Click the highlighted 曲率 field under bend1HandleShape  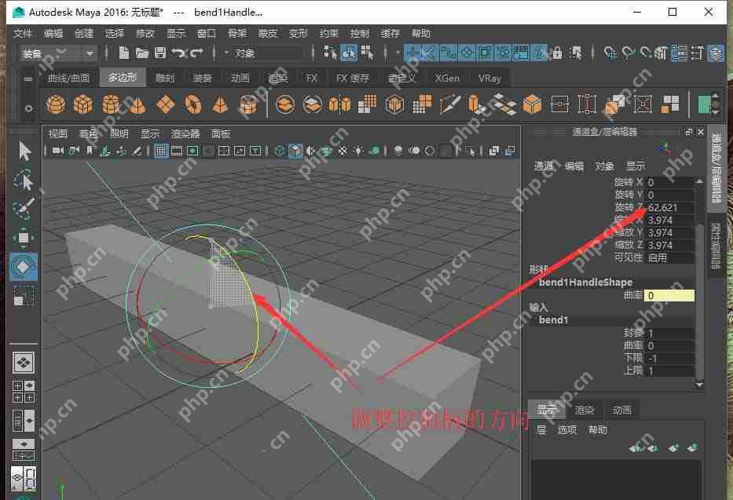click(x=669, y=295)
